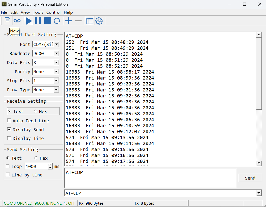Click the record loop icon in toolbar
Viewport: 266px width, 207px height.
pyautogui.click(x=17, y=21)
